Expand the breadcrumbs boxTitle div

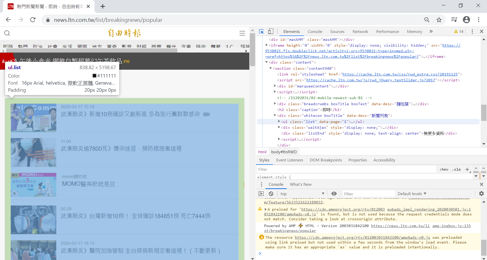(x=275, y=104)
